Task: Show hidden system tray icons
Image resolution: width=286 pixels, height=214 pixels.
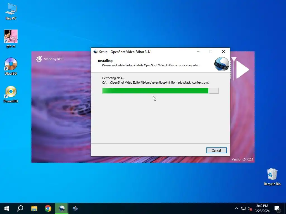Action: pyautogui.click(x=236, y=208)
